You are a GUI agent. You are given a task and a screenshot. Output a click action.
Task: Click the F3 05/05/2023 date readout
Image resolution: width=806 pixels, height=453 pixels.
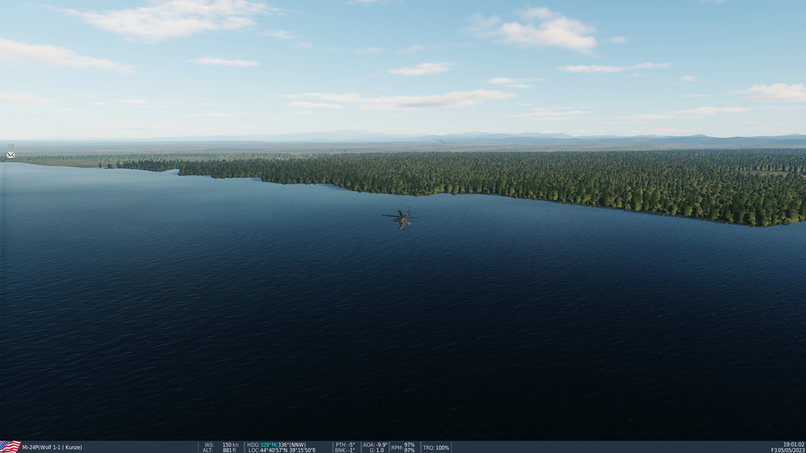(x=788, y=451)
